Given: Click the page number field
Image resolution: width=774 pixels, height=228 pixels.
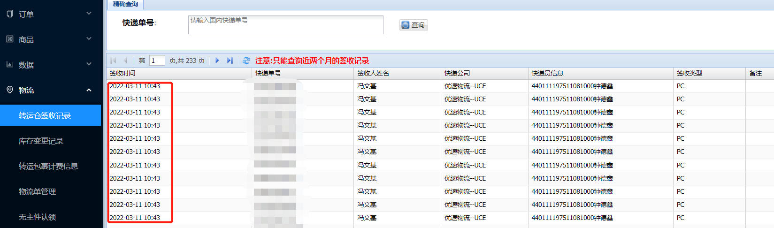Looking at the screenshot, I should pyautogui.click(x=157, y=61).
